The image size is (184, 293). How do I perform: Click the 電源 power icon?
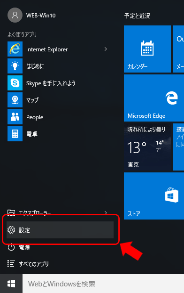tap(11, 247)
